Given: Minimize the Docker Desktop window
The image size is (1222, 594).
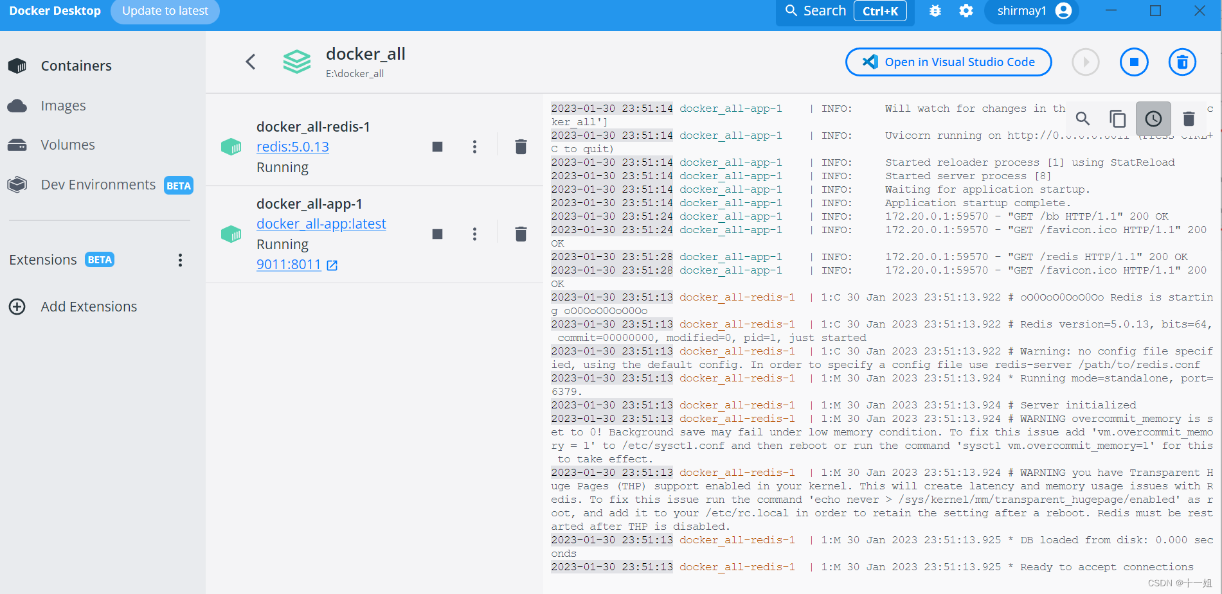Looking at the screenshot, I should click(x=1111, y=11).
